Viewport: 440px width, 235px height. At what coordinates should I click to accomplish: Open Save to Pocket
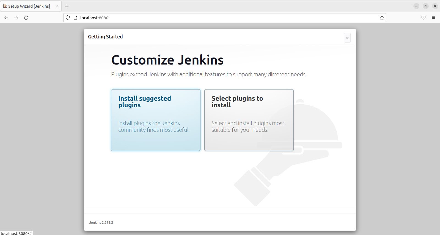(x=424, y=18)
